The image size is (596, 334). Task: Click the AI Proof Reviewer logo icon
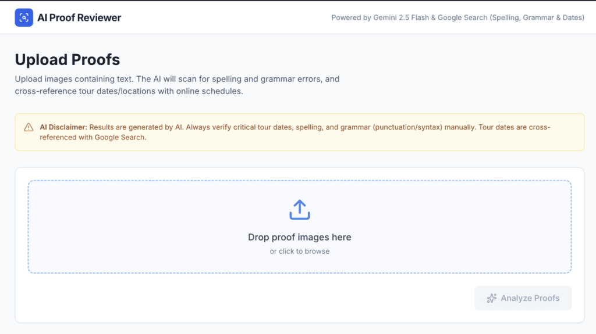click(x=24, y=17)
